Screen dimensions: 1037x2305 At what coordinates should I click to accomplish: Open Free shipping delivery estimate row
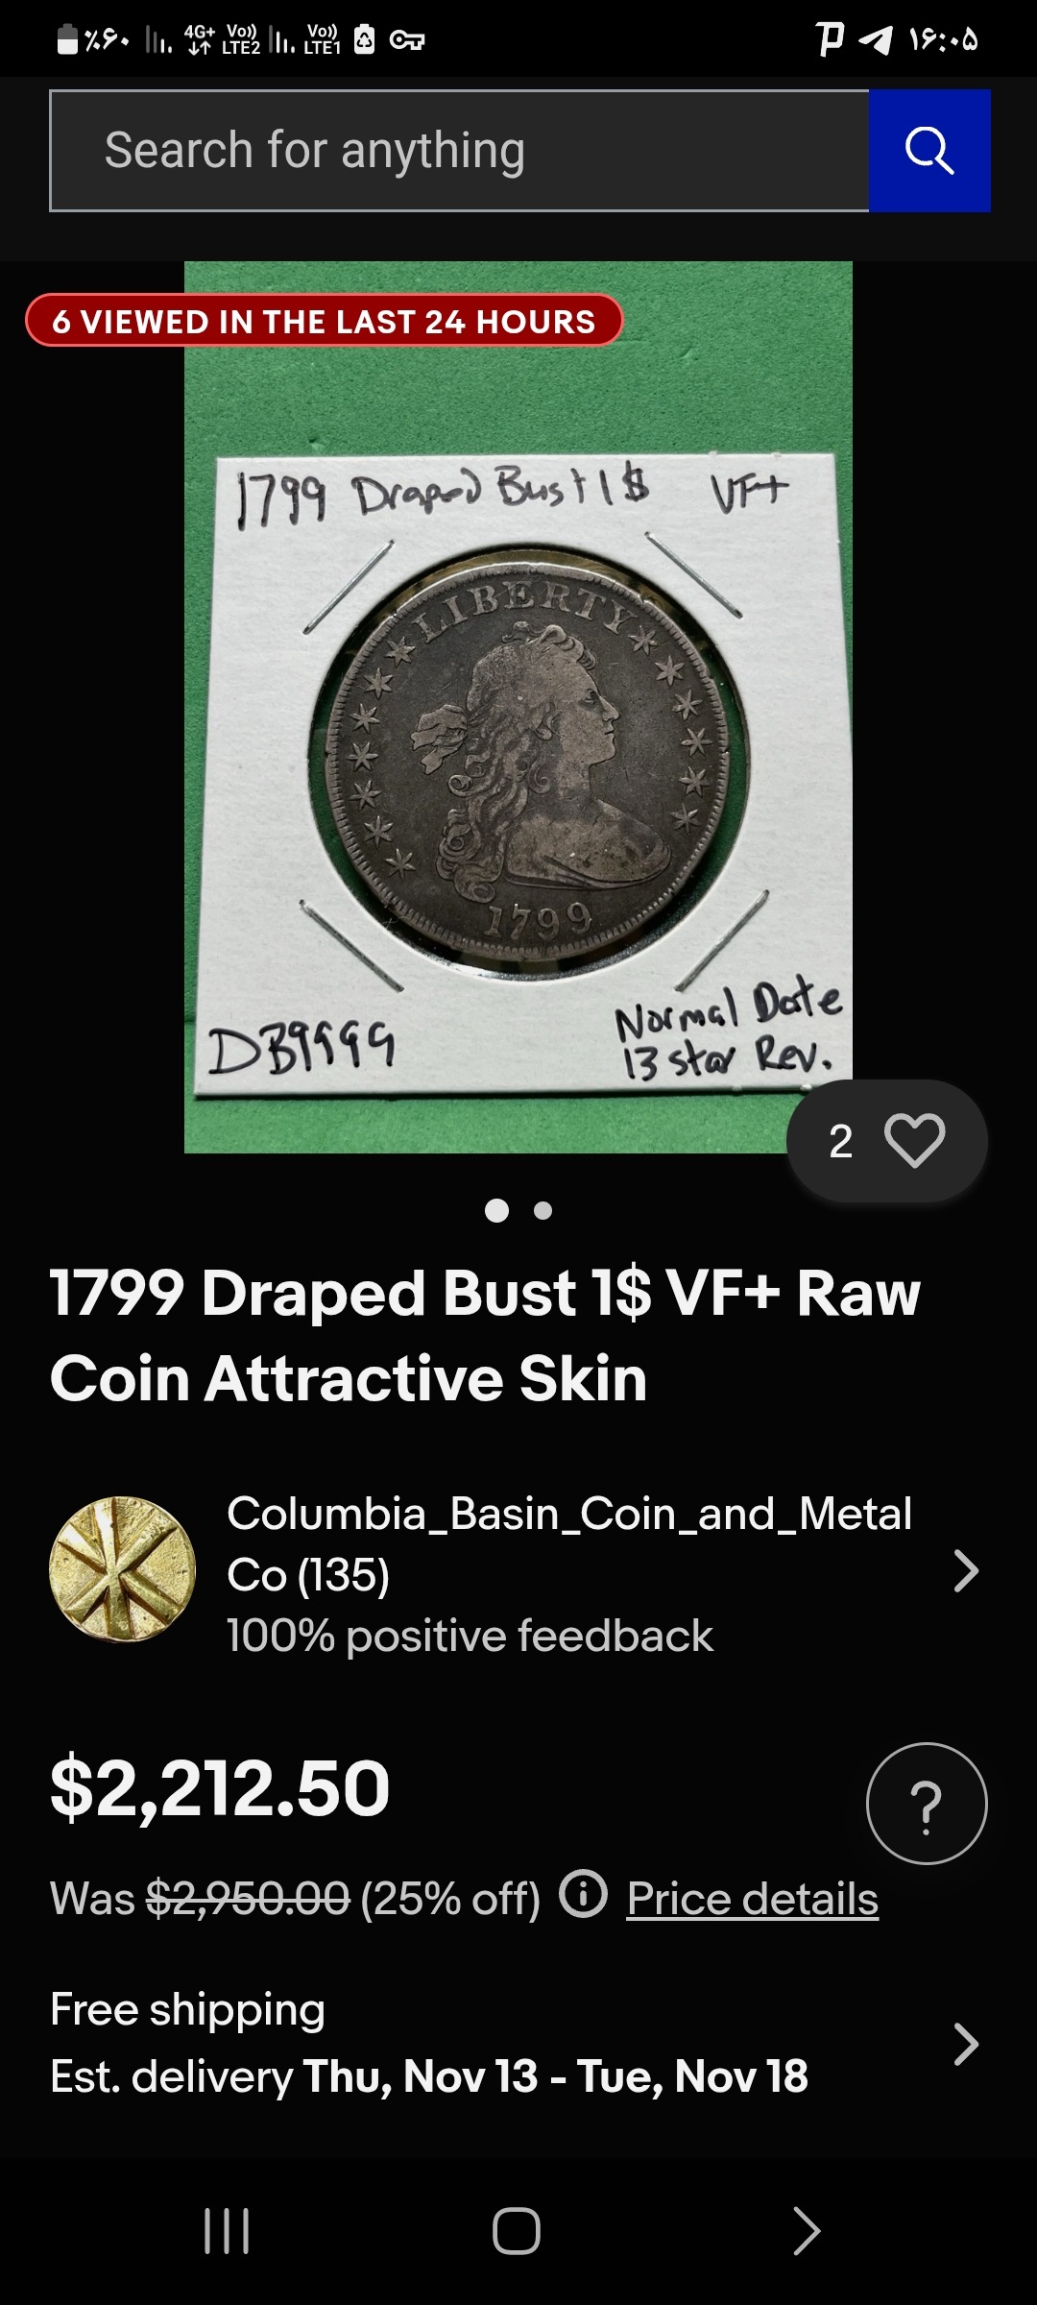pos(518,2044)
